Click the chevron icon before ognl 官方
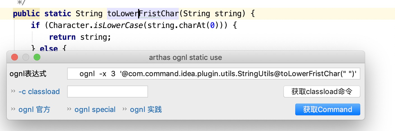The image size is (395, 131). tap(13, 109)
